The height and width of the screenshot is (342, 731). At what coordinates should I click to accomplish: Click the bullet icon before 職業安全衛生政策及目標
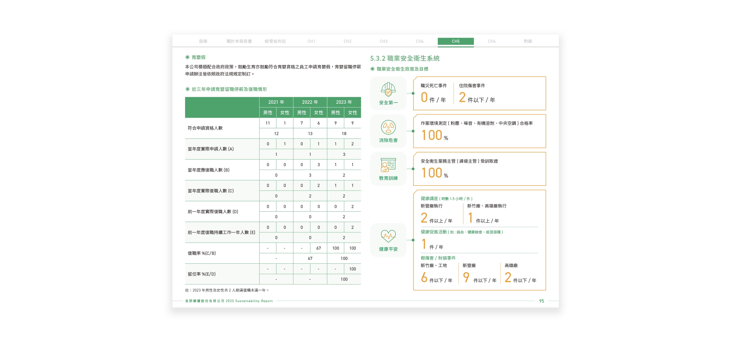coord(372,68)
